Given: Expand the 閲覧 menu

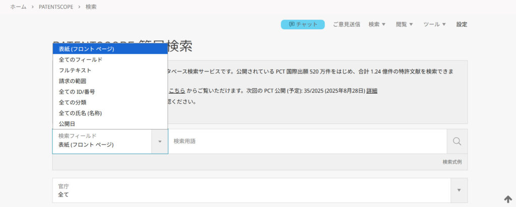Looking at the screenshot, I should tap(404, 24).
